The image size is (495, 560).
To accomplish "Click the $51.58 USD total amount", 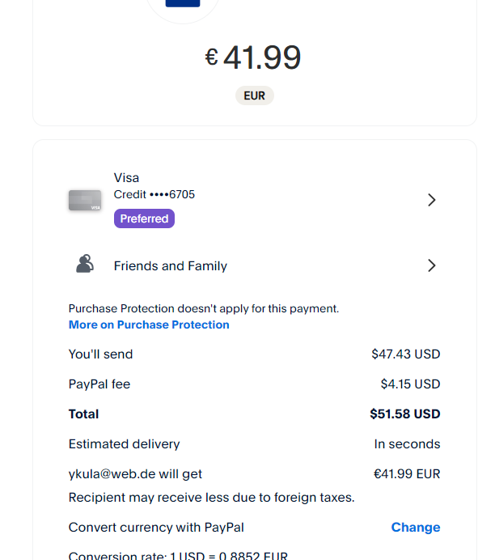I will 404,414.
